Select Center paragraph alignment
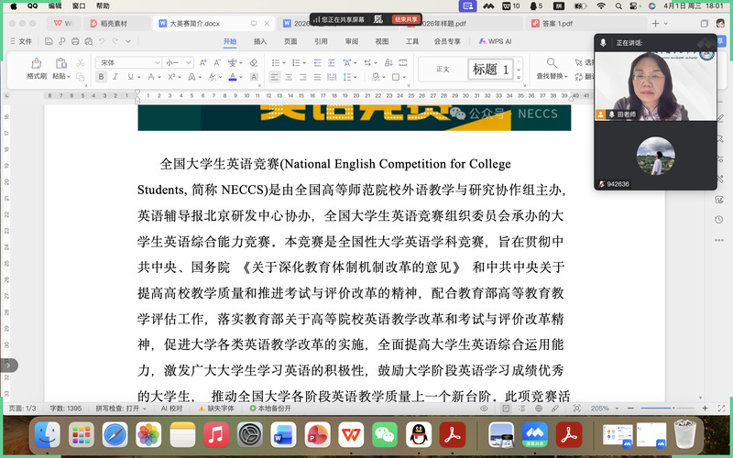The image size is (733, 458). coord(289,77)
